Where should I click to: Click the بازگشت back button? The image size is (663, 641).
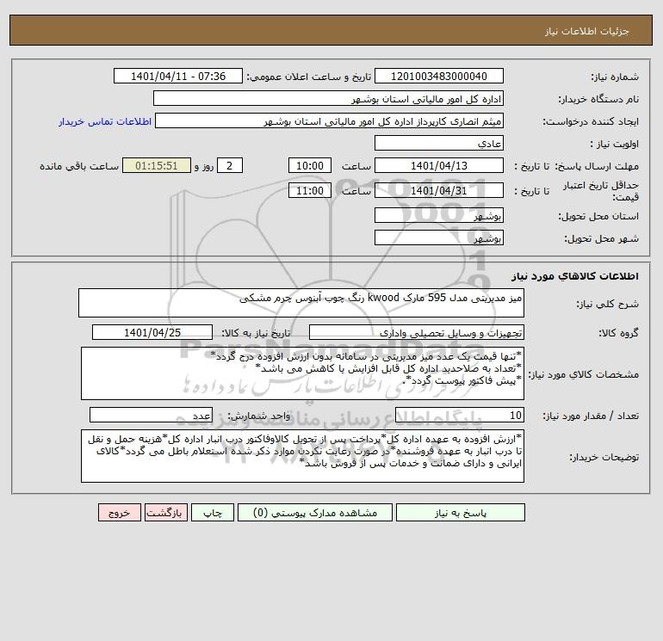click(165, 513)
